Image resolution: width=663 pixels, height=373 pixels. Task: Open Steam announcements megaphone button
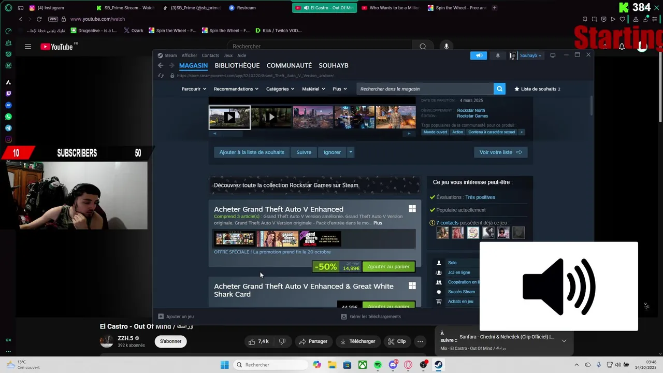click(x=479, y=55)
